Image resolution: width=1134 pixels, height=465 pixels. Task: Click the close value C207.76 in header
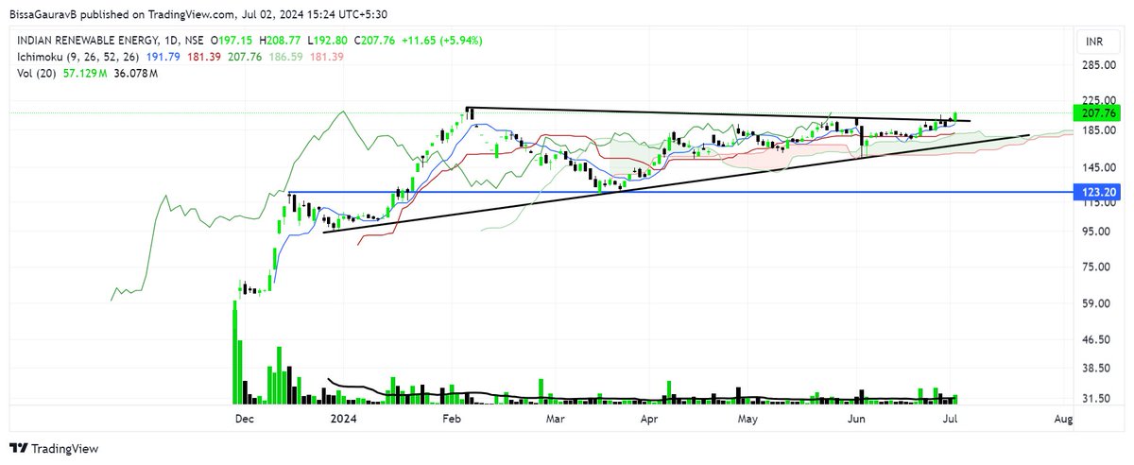375,42
